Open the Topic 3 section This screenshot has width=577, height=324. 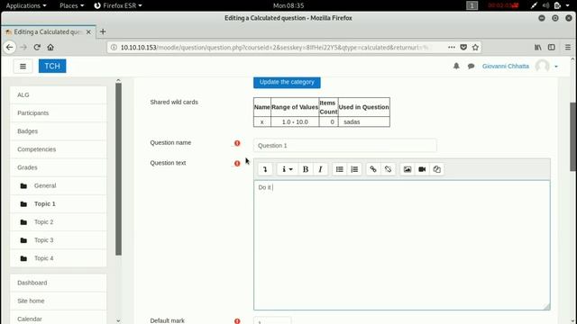tap(58, 240)
